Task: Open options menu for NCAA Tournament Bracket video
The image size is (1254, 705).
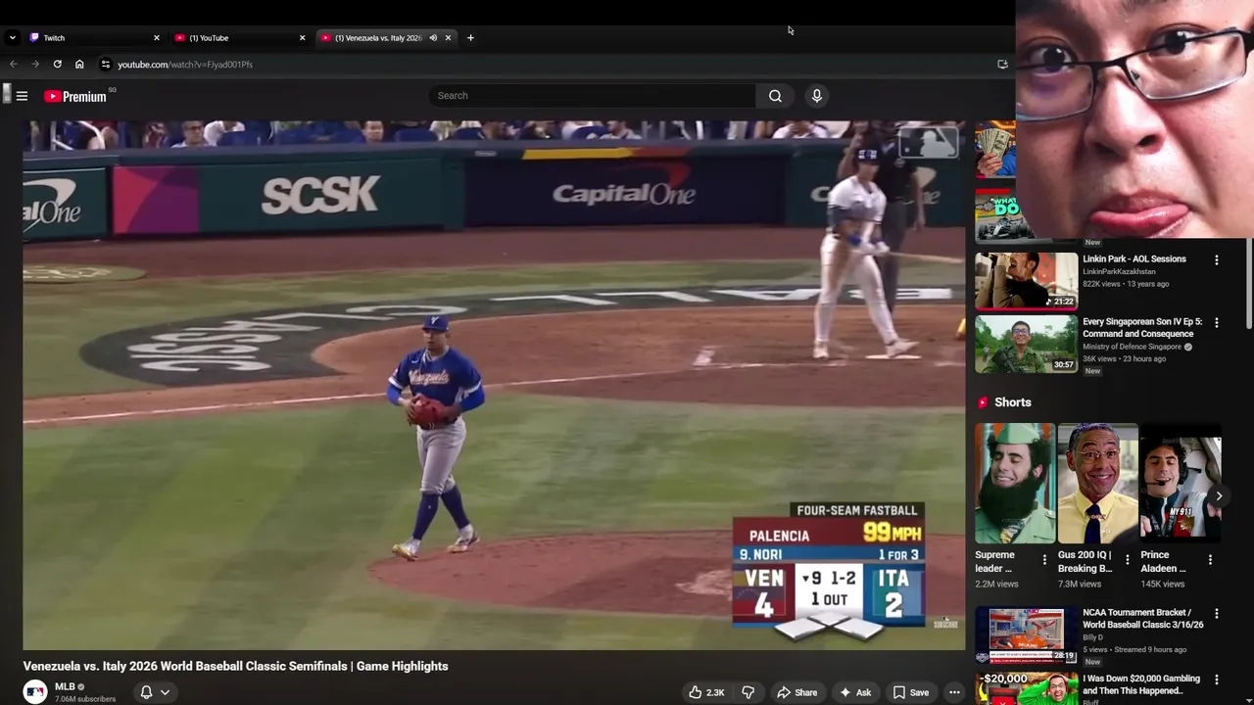Action: [1217, 614]
